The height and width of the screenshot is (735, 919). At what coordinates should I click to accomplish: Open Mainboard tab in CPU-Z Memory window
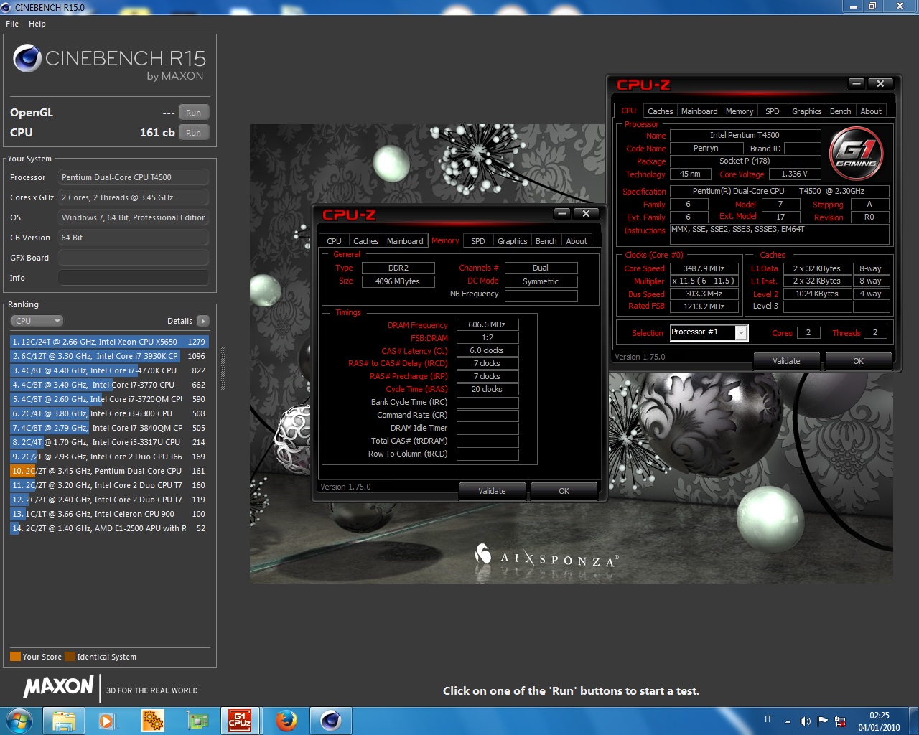pyautogui.click(x=405, y=241)
